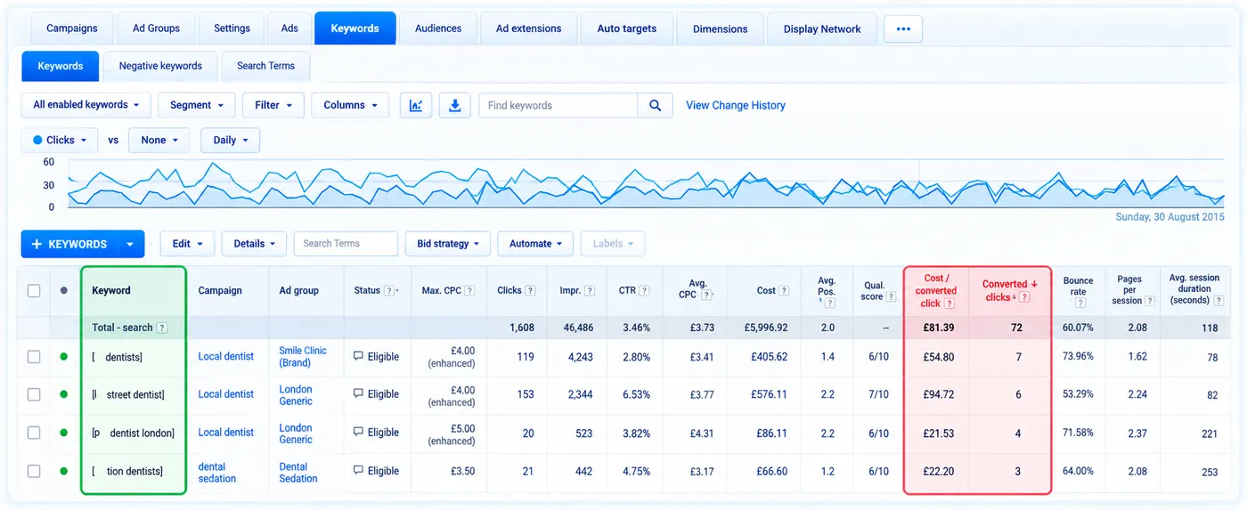
Task: Click into the Find keywords field
Action: click(x=558, y=105)
